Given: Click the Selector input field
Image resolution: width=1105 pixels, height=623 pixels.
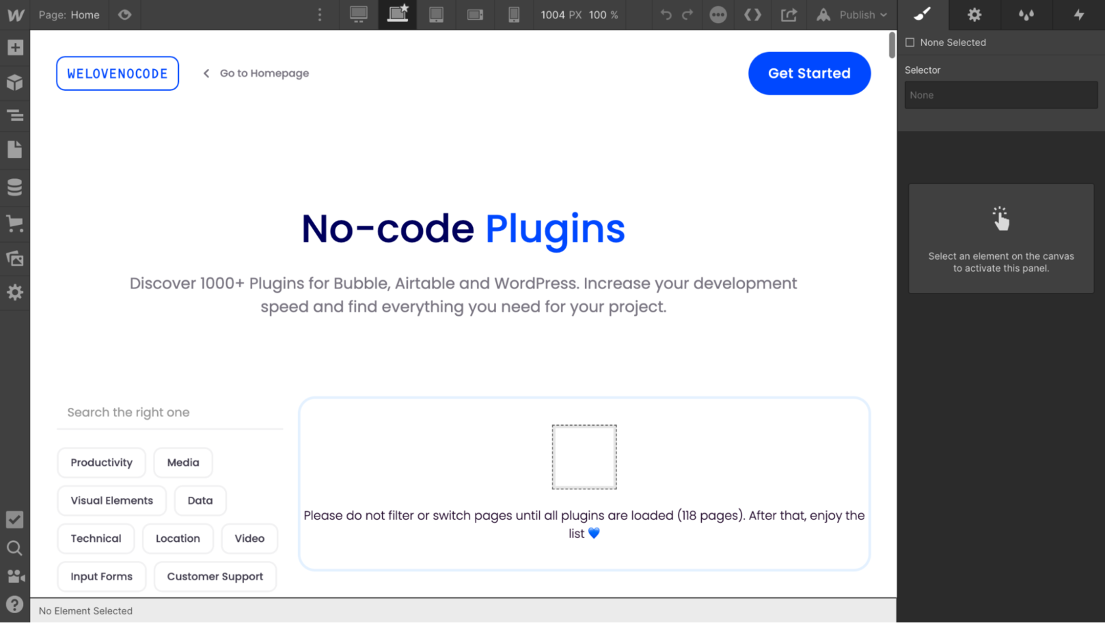Looking at the screenshot, I should (1001, 95).
